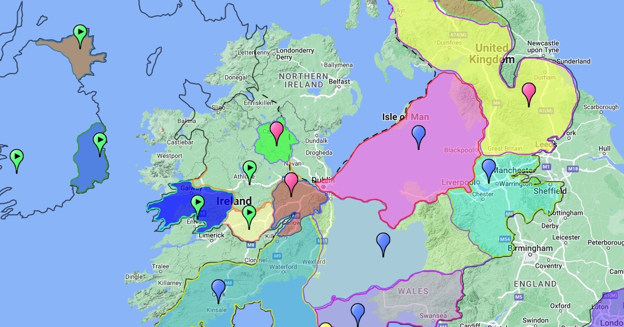Click pink pin on green Cavan region
624x327 pixels.
276,132
